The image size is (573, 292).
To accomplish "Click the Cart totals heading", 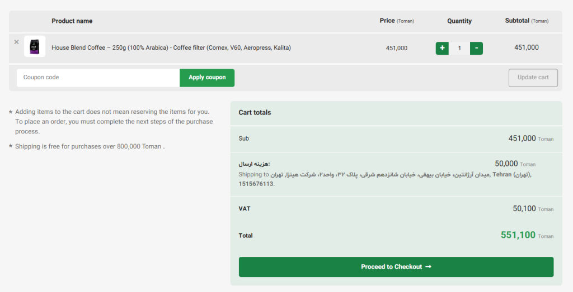I will click(255, 113).
